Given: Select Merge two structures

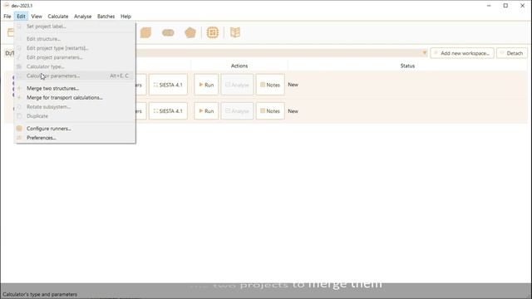Looking at the screenshot, I should click(x=75, y=88).
